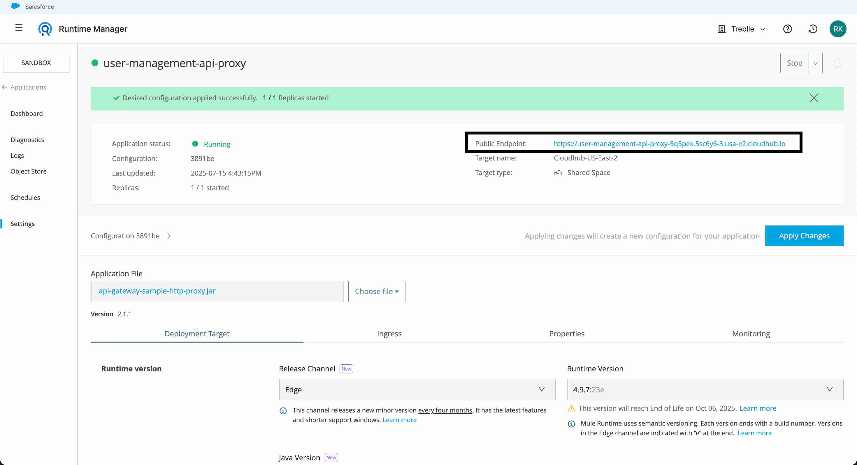Image resolution: width=857 pixels, height=465 pixels.
Task: Click the Salesforce cloud logo
Action: pyautogui.click(x=15, y=6)
